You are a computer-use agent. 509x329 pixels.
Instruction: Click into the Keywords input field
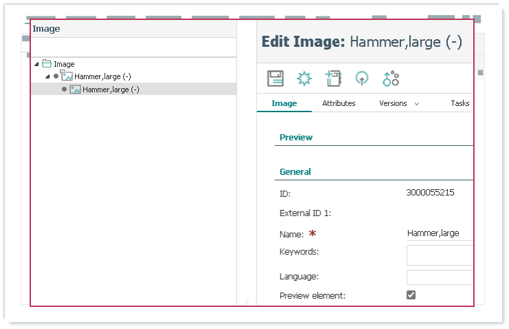(x=440, y=255)
